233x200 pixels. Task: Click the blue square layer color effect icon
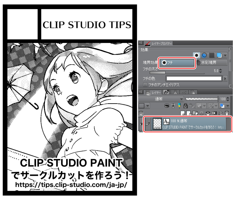point(219,55)
